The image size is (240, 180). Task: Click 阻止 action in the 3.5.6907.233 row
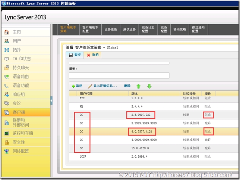[x=208, y=115]
